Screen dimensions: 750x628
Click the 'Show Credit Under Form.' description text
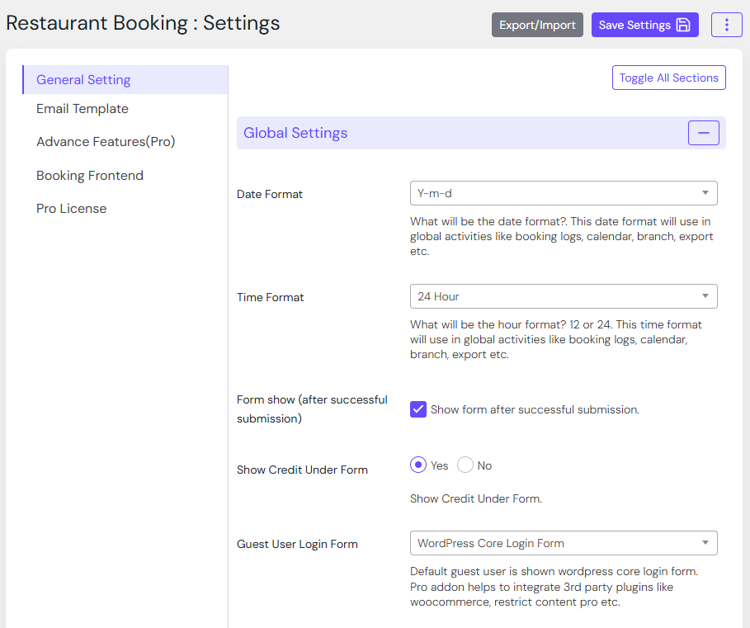click(476, 498)
